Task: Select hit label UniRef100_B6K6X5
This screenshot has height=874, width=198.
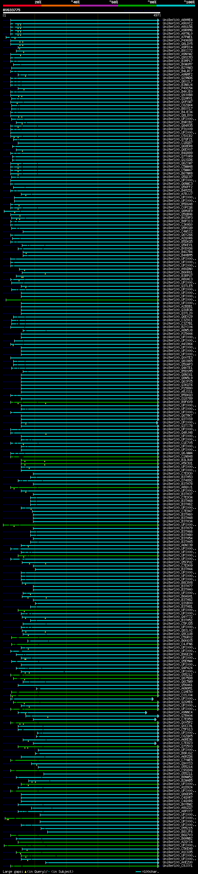Action: (x=178, y=641)
